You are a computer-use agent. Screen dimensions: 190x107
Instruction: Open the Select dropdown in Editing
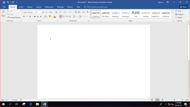pos(179,18)
